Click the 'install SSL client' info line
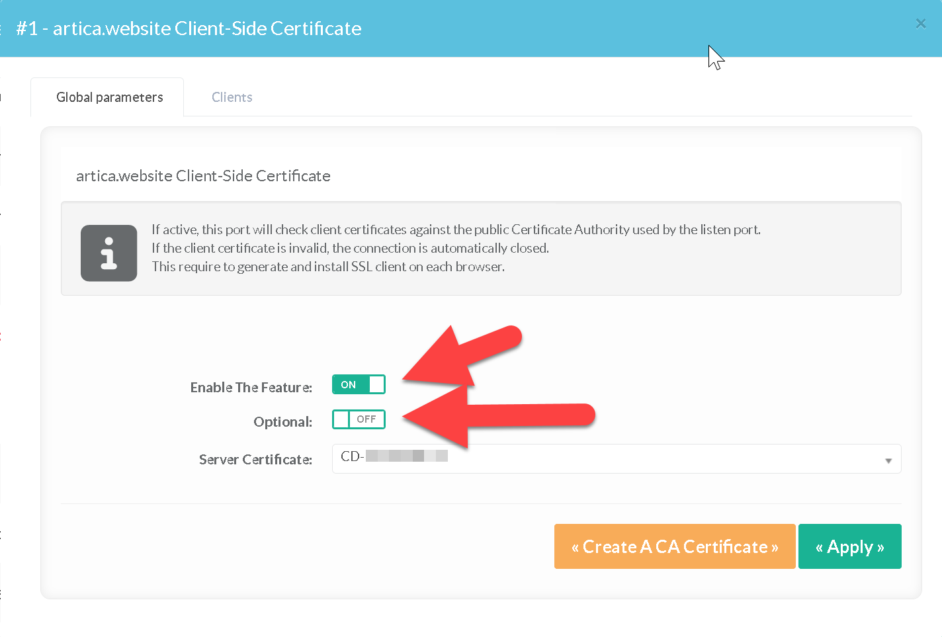942x637 pixels. point(328,267)
